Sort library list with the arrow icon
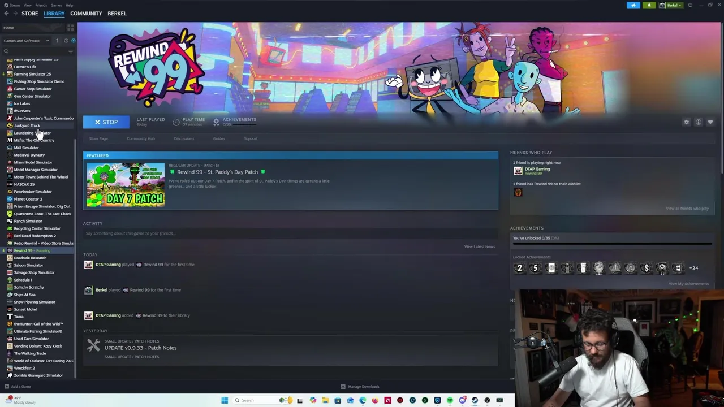This screenshot has width=724, height=407. click(57, 41)
